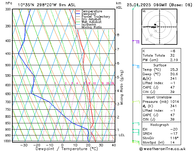Click the 8 km altitude tick label
Image resolution: width=195 pixels, height=151 pixels.
tap(118, 35)
